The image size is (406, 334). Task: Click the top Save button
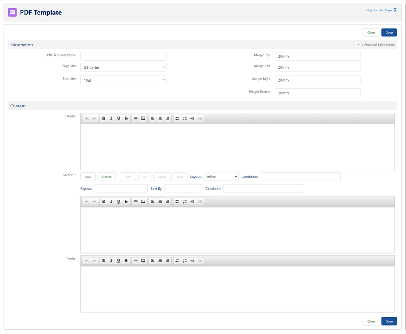coord(389,32)
